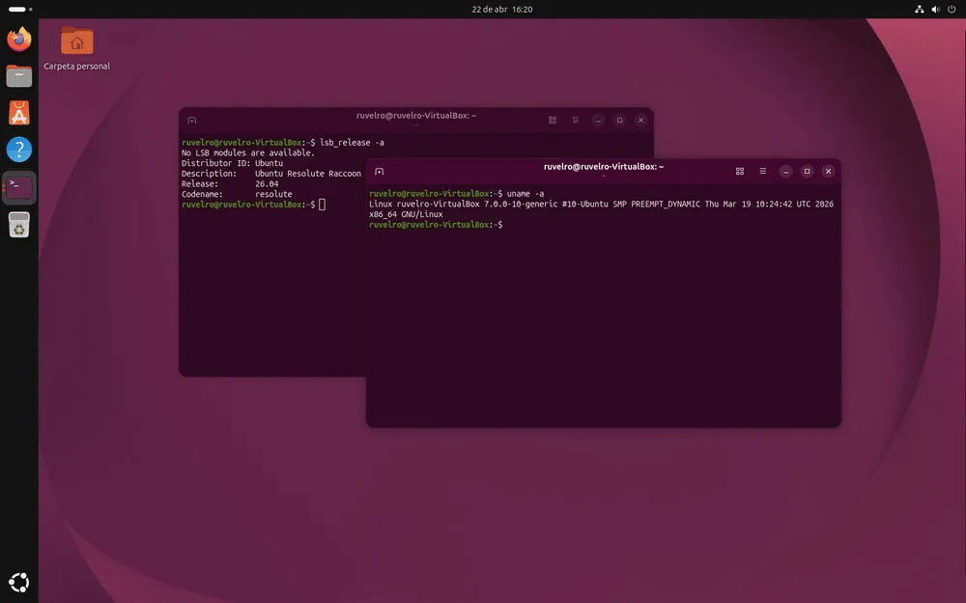966x603 pixels.
Task: Click the empty prompt line in front terminal
Action: click(436, 225)
